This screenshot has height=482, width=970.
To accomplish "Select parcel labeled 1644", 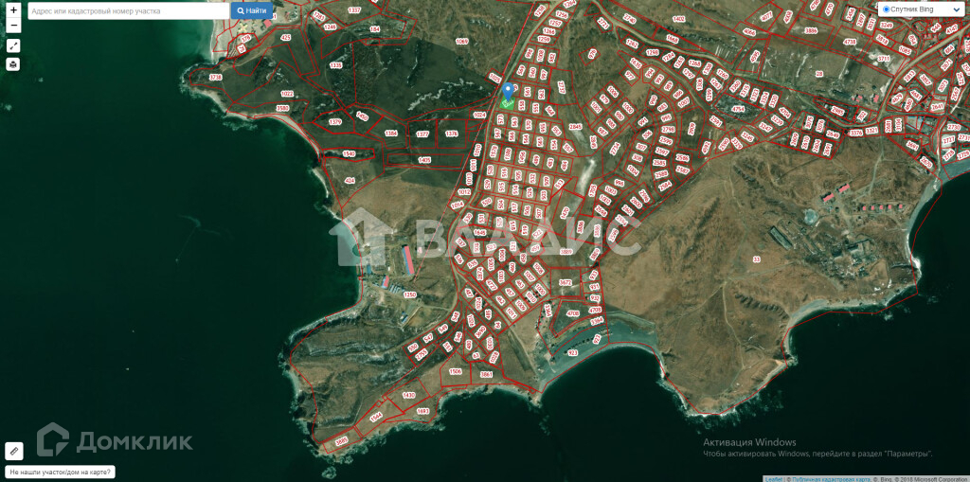I will (x=376, y=418).
